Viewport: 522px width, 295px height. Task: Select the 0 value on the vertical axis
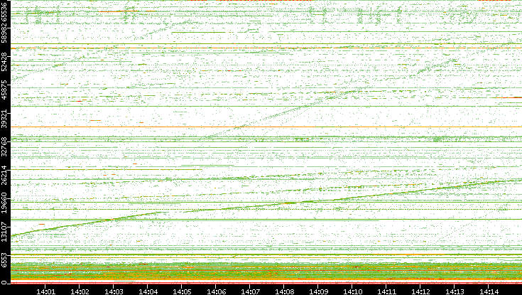click(x=4, y=283)
